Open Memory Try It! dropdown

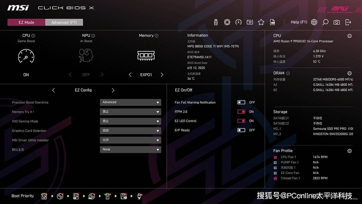coord(130,112)
